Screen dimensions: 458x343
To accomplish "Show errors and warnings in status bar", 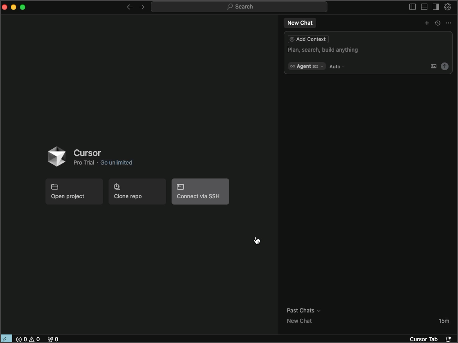I will click(28, 339).
